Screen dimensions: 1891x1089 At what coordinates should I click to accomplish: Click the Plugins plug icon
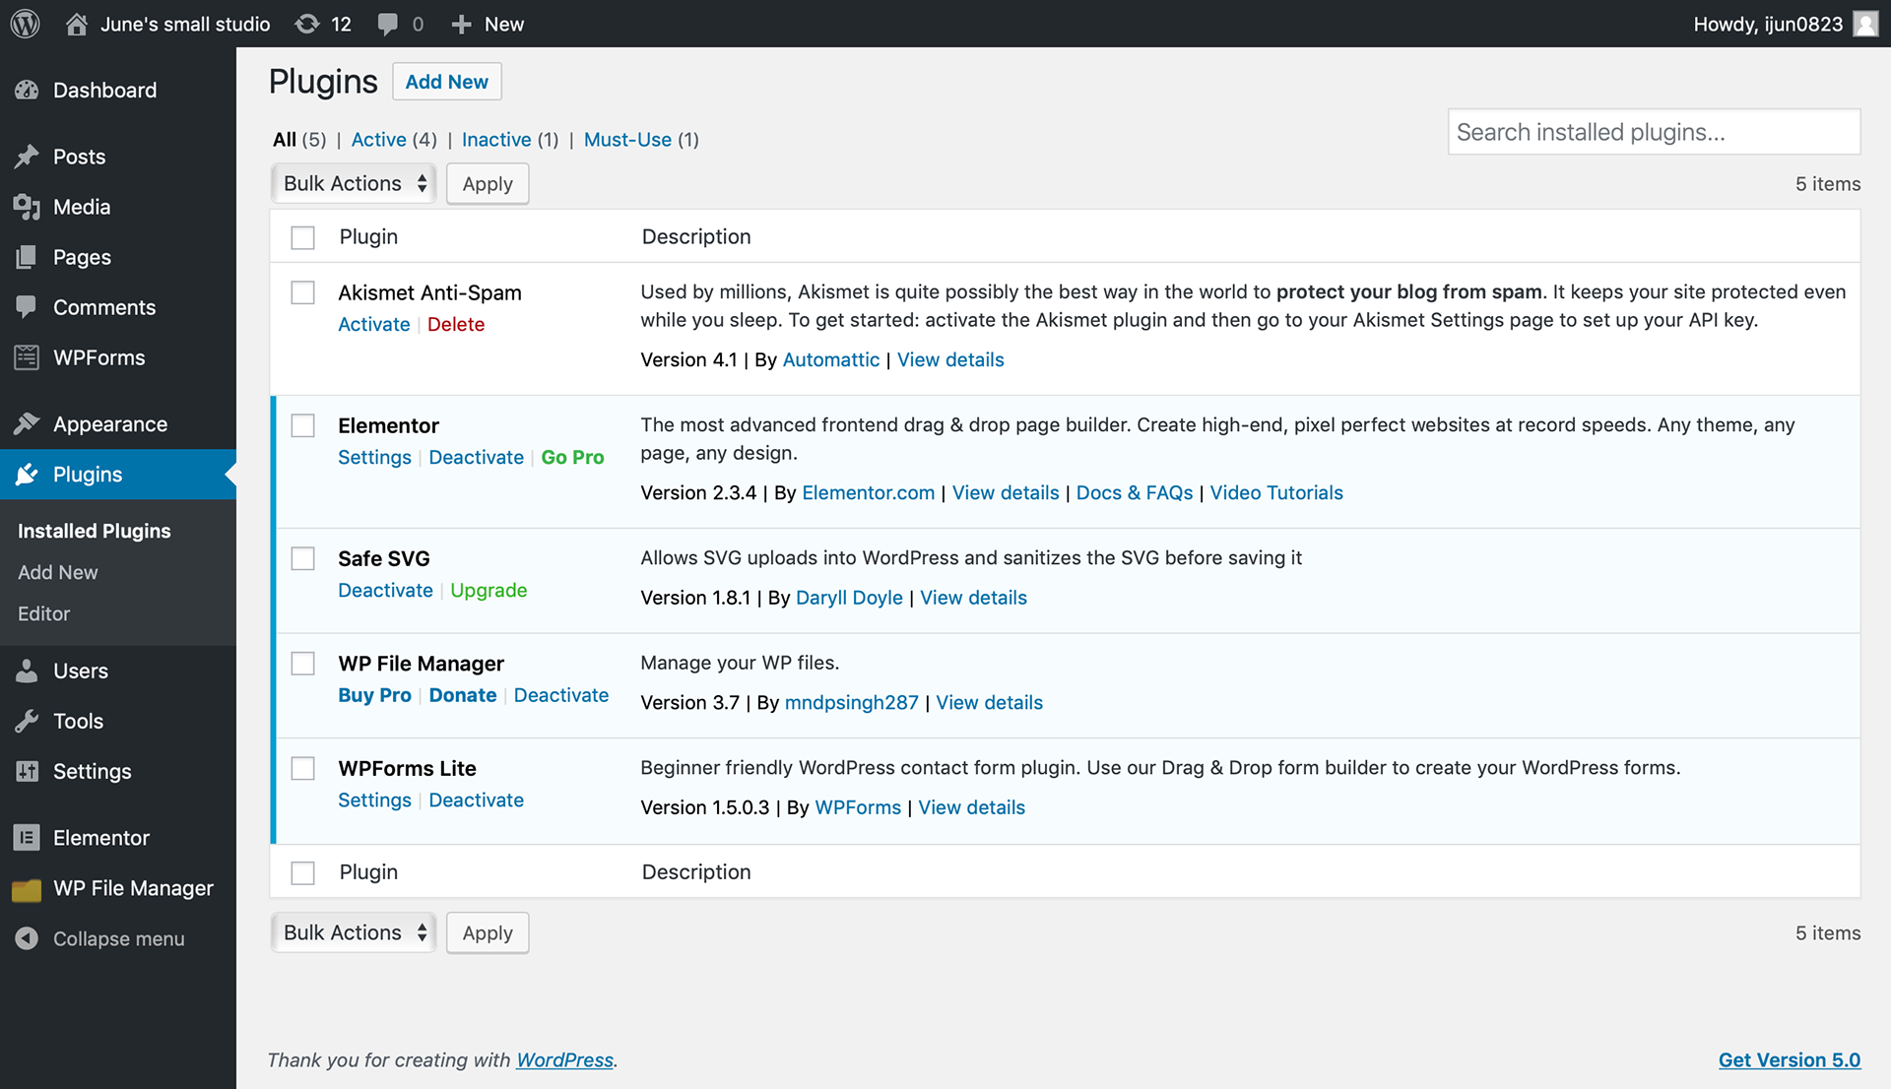pyautogui.click(x=27, y=475)
